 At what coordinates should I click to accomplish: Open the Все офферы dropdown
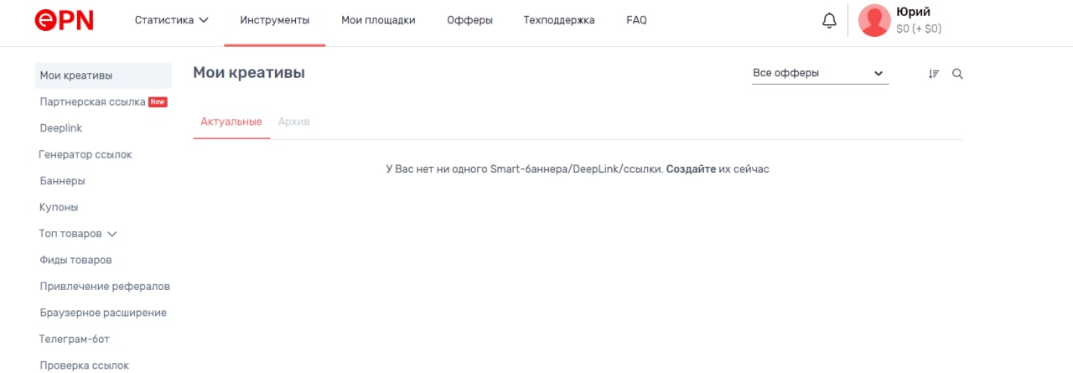819,74
